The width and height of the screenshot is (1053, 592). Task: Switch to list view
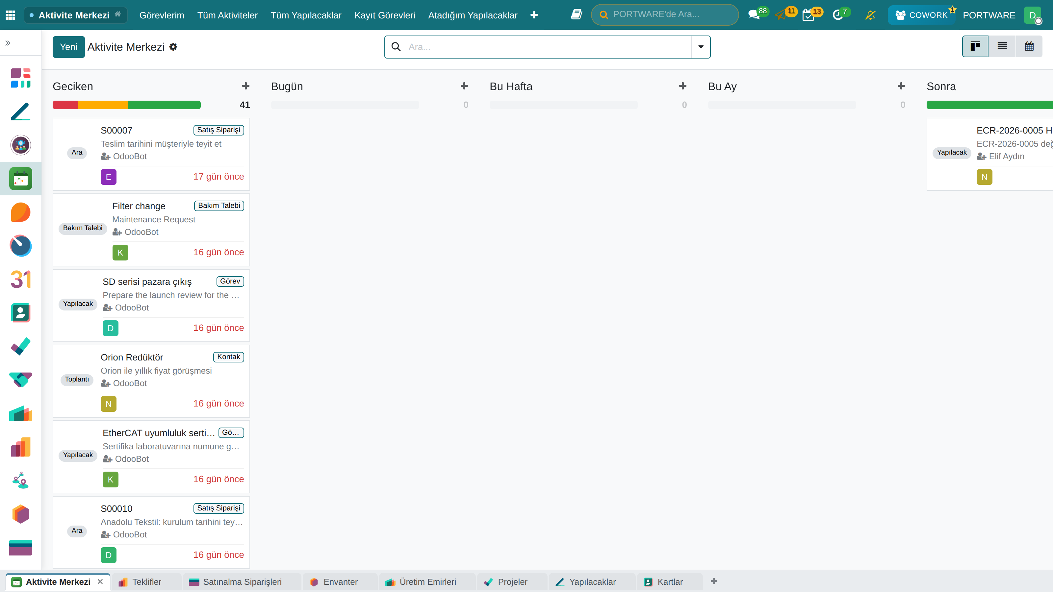[1002, 46]
